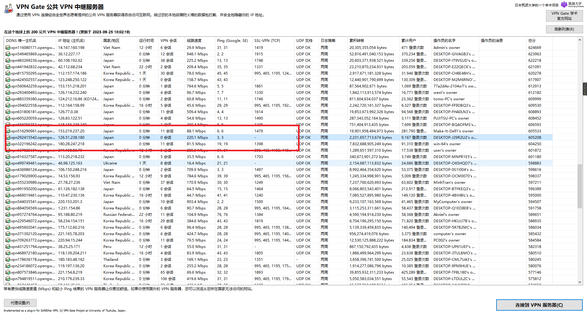Open the VPN Gate 学术官方网站 button
This screenshot has height=314, width=587.
coord(564,16)
